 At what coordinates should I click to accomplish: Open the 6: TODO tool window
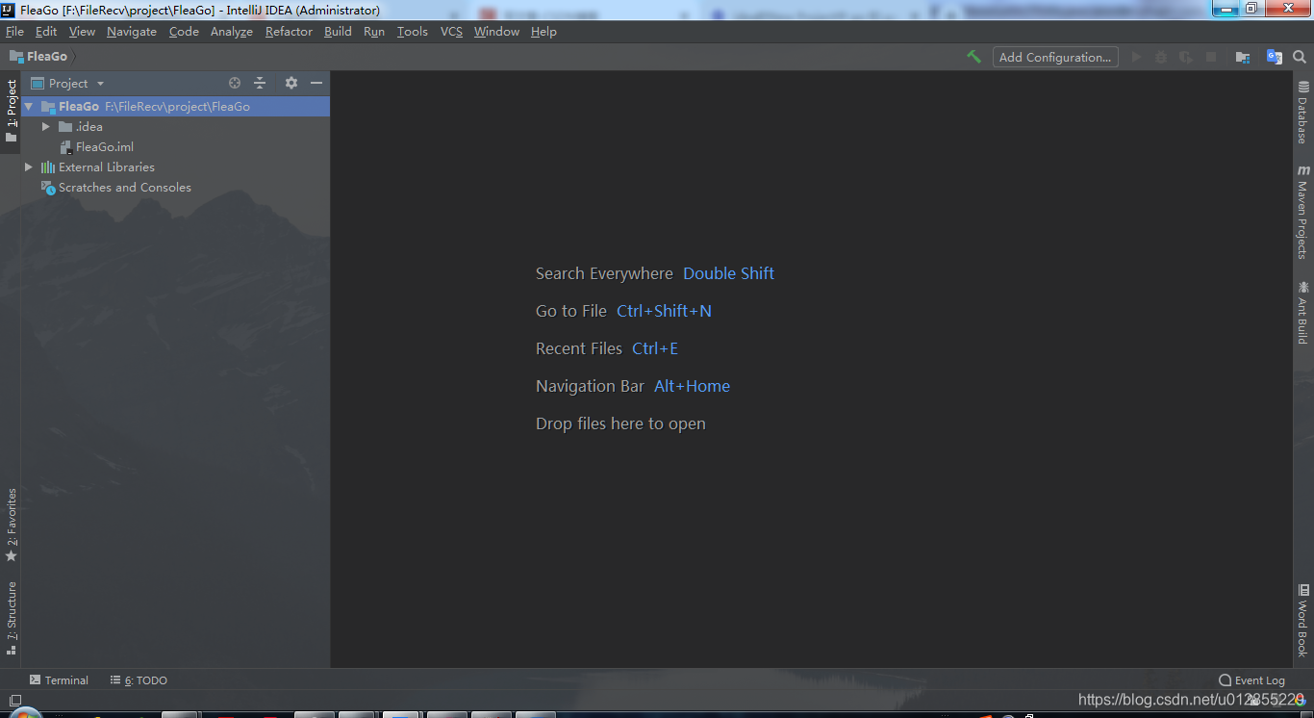pyautogui.click(x=139, y=680)
